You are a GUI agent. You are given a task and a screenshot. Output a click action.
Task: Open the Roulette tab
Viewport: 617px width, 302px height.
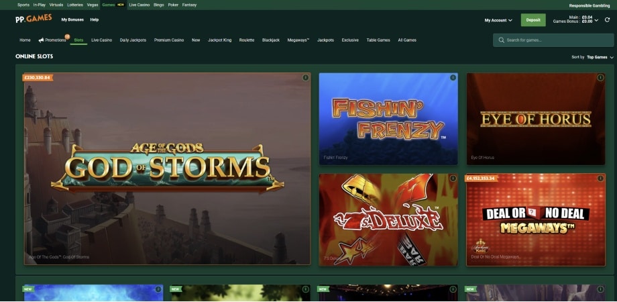coord(247,40)
